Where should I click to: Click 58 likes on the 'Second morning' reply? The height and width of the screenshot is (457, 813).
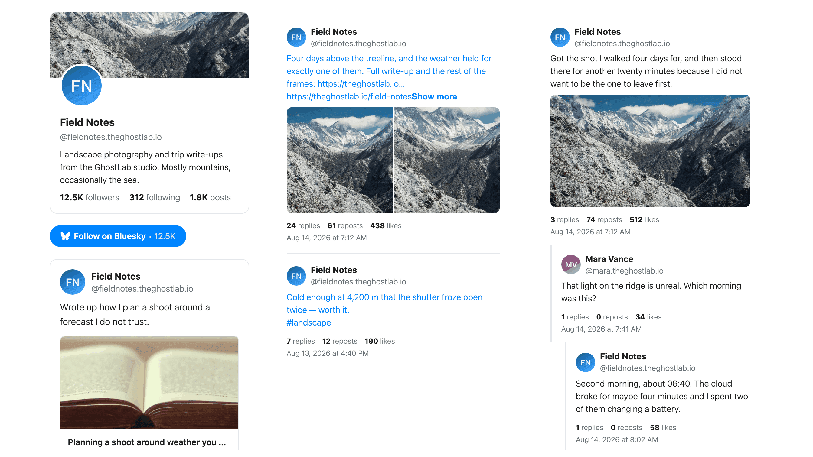tap(663, 428)
